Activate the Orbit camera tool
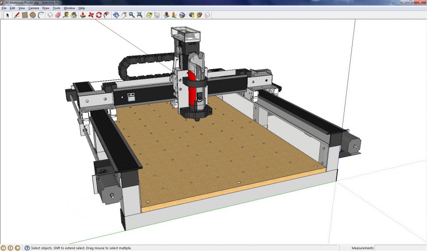This screenshot has height=251, width=427. (x=116, y=15)
